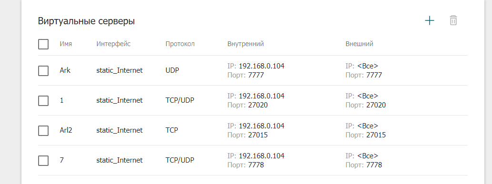Click the trash delete icon
The width and height of the screenshot is (492, 184).
(x=453, y=21)
